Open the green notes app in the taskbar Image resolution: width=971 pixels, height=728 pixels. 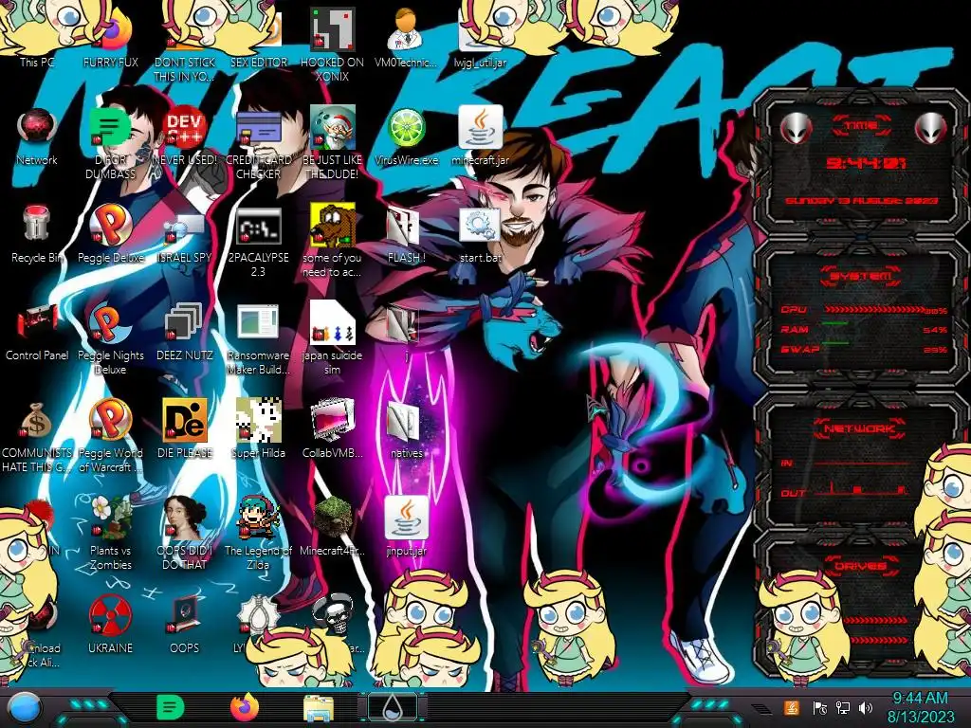click(170, 707)
